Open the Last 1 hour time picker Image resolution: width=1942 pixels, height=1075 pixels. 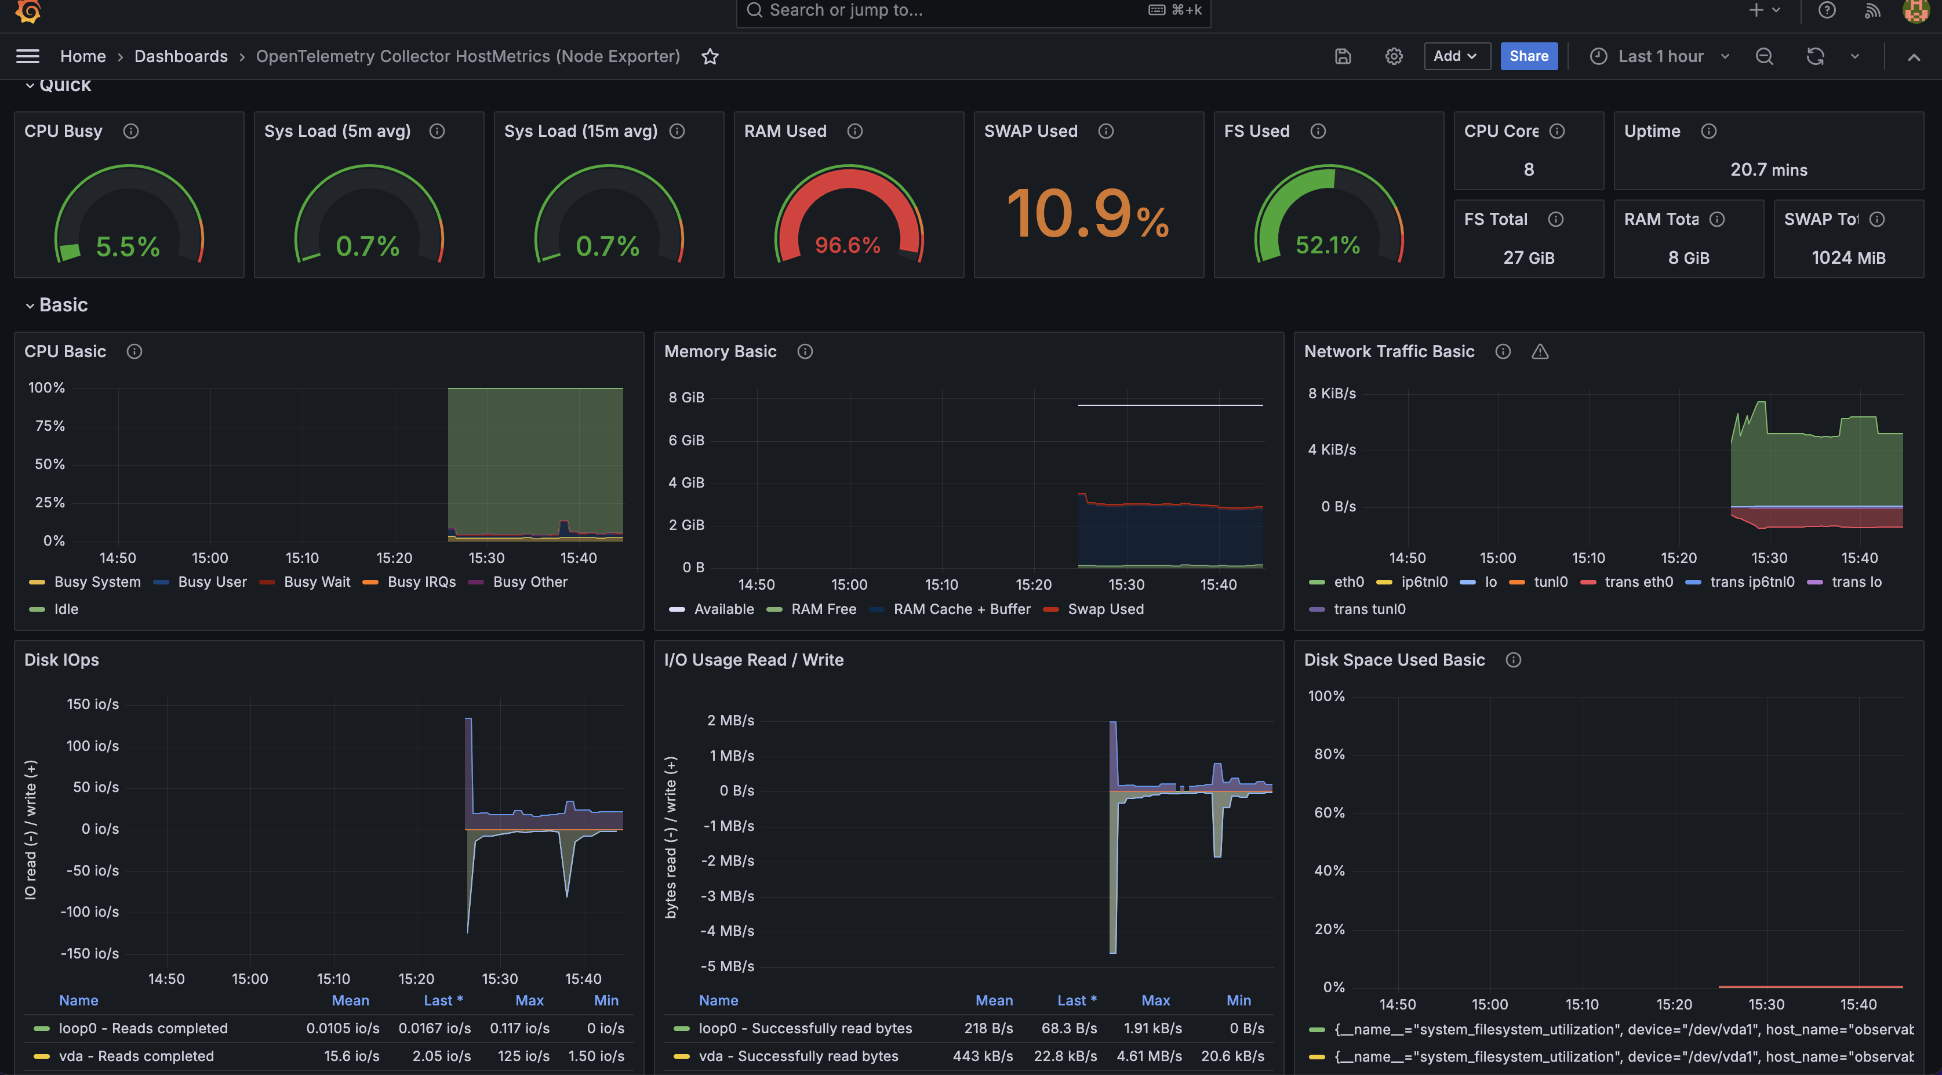[1660, 57]
